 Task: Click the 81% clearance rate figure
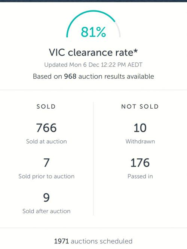point(93,32)
